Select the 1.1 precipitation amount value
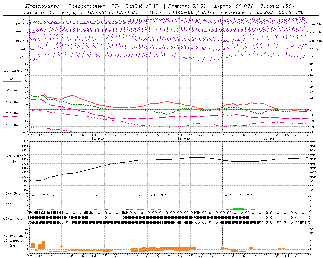The height and width of the screenshot is (258, 323). click(238, 195)
